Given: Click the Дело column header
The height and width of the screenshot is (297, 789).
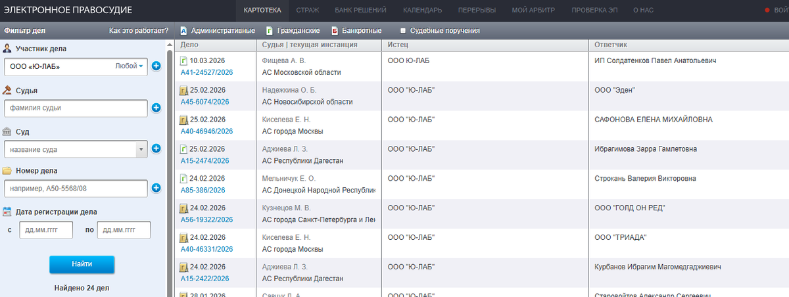Looking at the screenshot, I should pos(216,45).
